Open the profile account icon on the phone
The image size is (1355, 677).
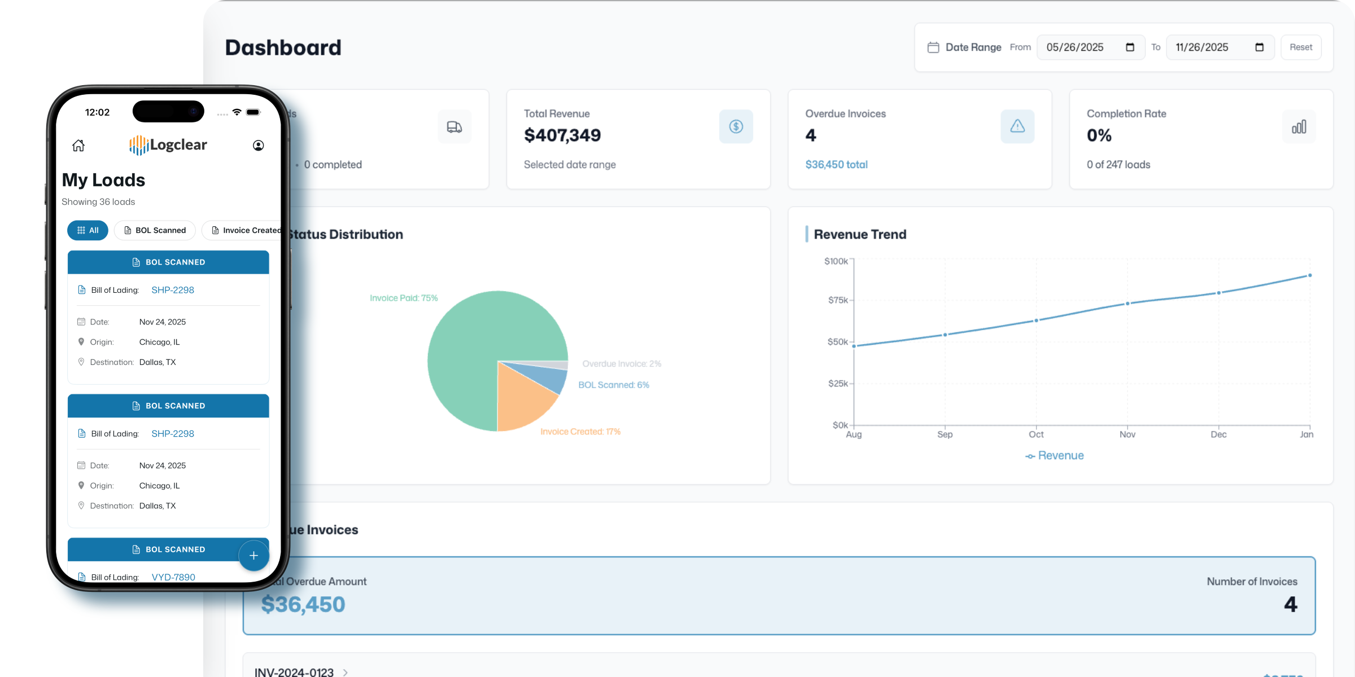tap(257, 146)
